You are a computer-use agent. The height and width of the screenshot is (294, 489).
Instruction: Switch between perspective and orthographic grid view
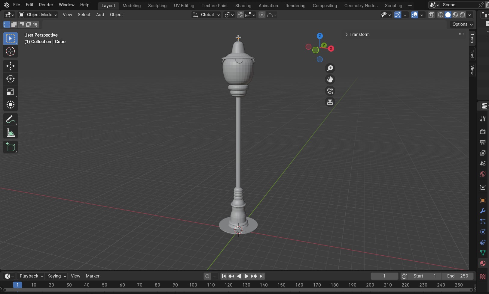pyautogui.click(x=330, y=102)
